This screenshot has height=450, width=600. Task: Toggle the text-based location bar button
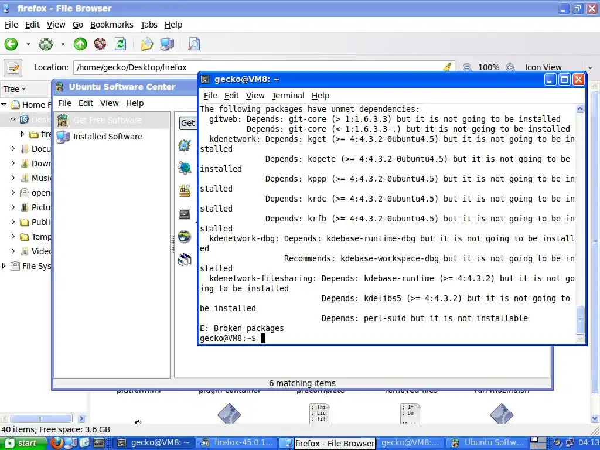coord(13,68)
